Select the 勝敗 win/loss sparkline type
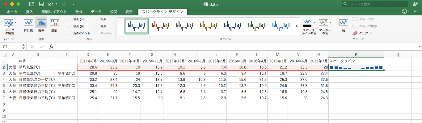 54,23
